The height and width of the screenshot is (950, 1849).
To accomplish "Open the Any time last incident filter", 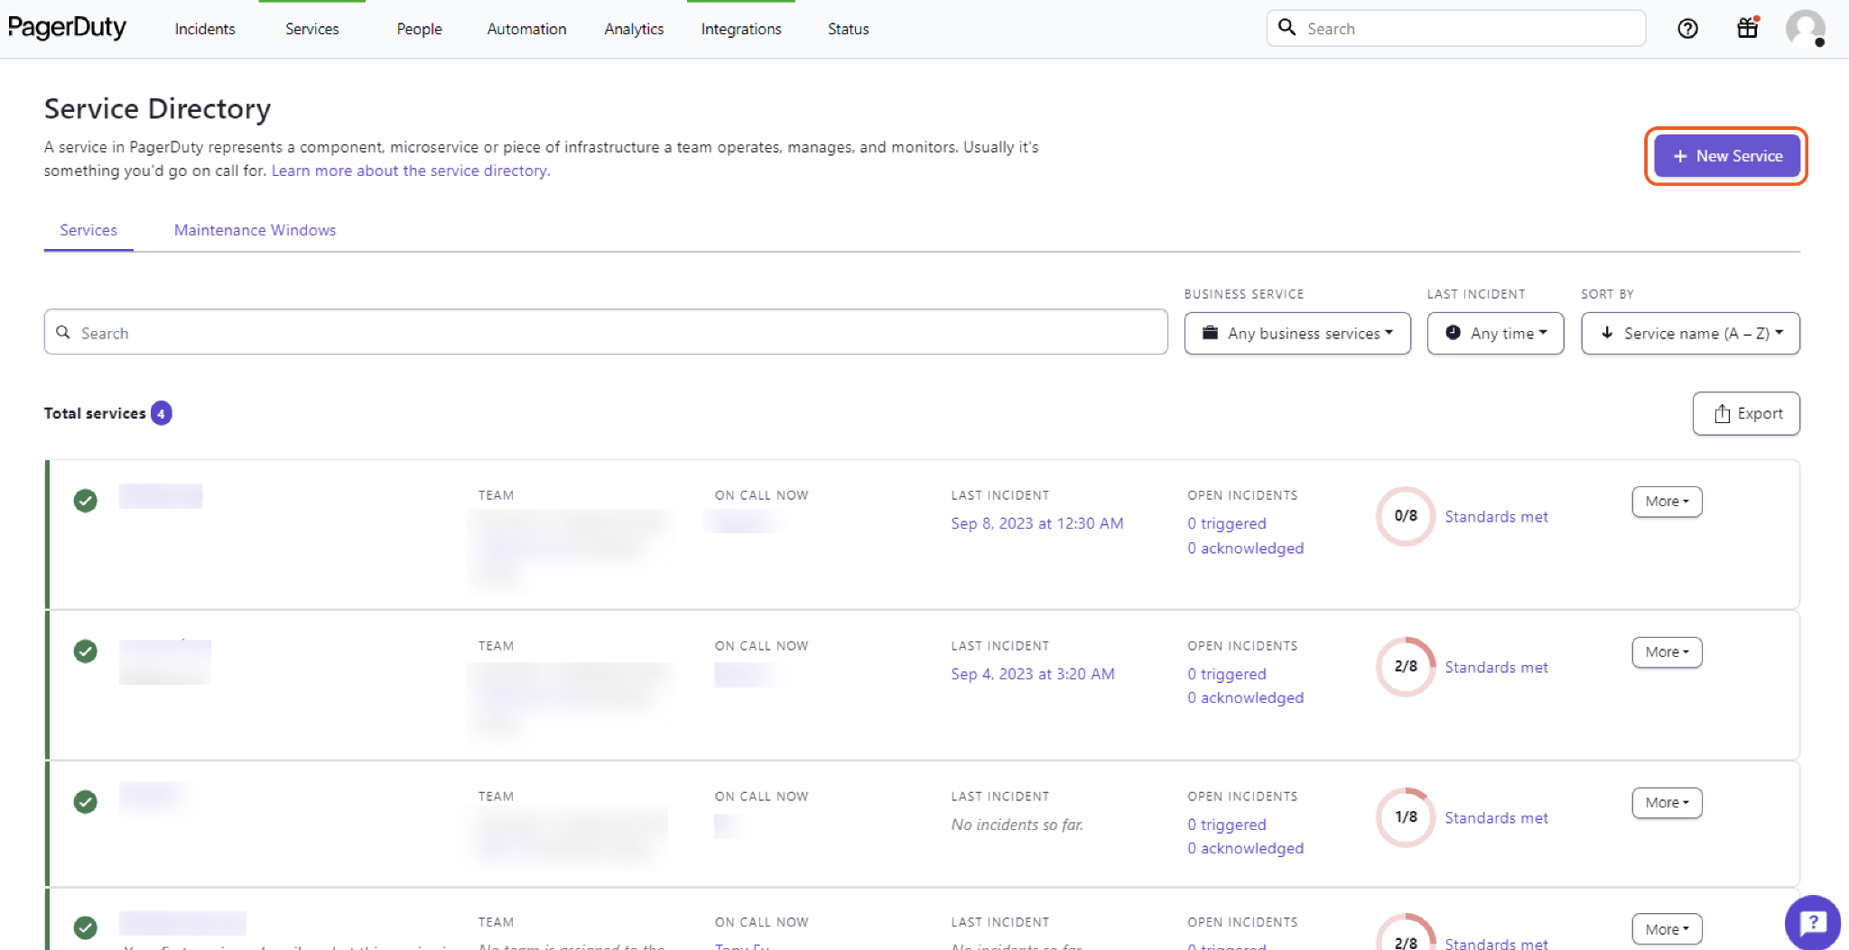I will tap(1495, 334).
